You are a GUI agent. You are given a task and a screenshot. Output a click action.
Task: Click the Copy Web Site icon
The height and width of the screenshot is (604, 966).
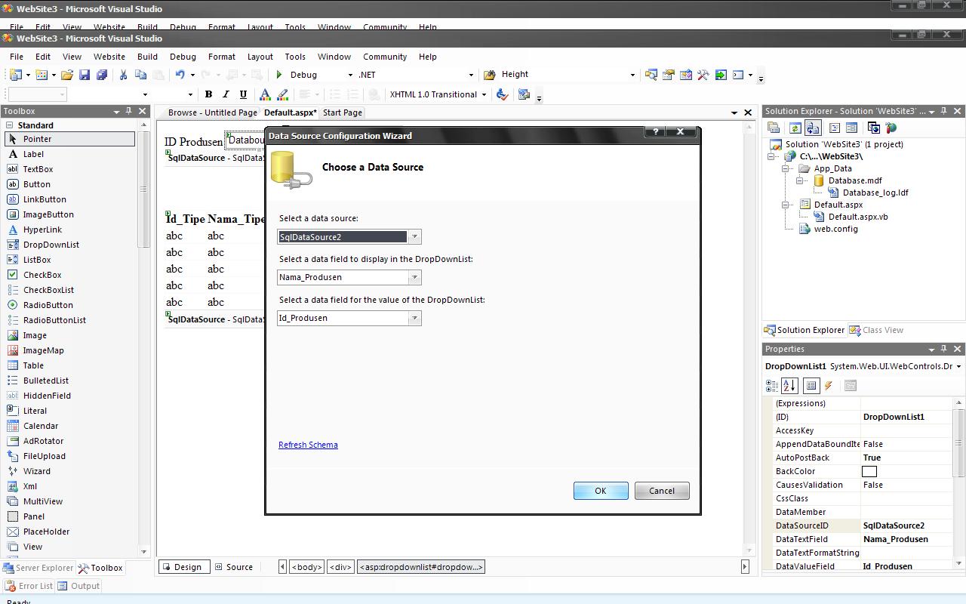(x=873, y=128)
